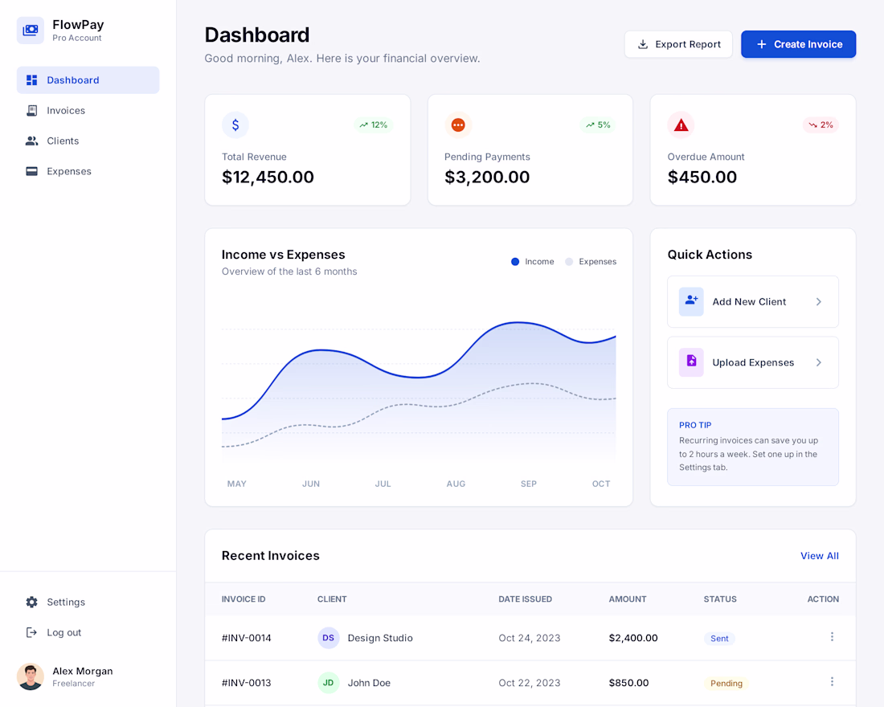This screenshot has height=707, width=884.
Task: Click the Upload Expenses quick action
Action: point(753,362)
